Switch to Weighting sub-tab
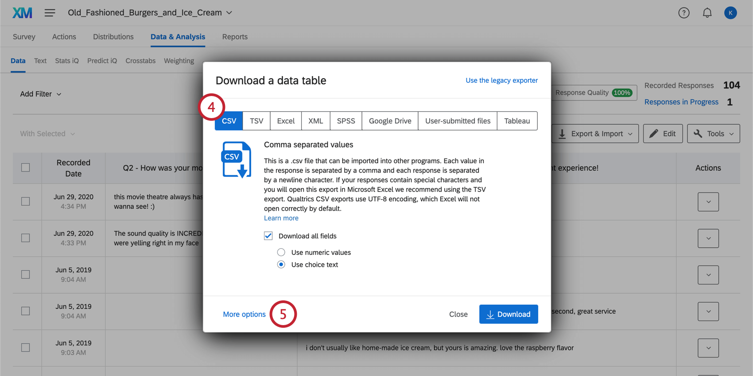 (x=179, y=61)
